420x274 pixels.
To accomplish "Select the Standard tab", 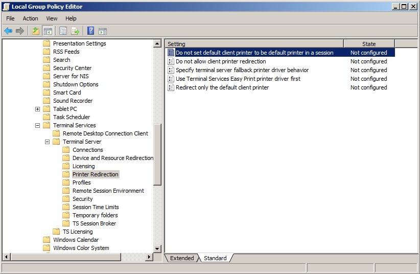I will tap(215, 258).
